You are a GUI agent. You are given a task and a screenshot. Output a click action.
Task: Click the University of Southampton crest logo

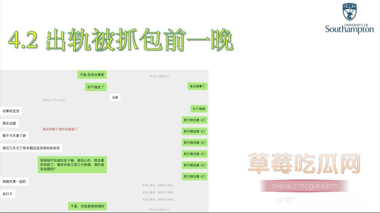click(x=349, y=12)
